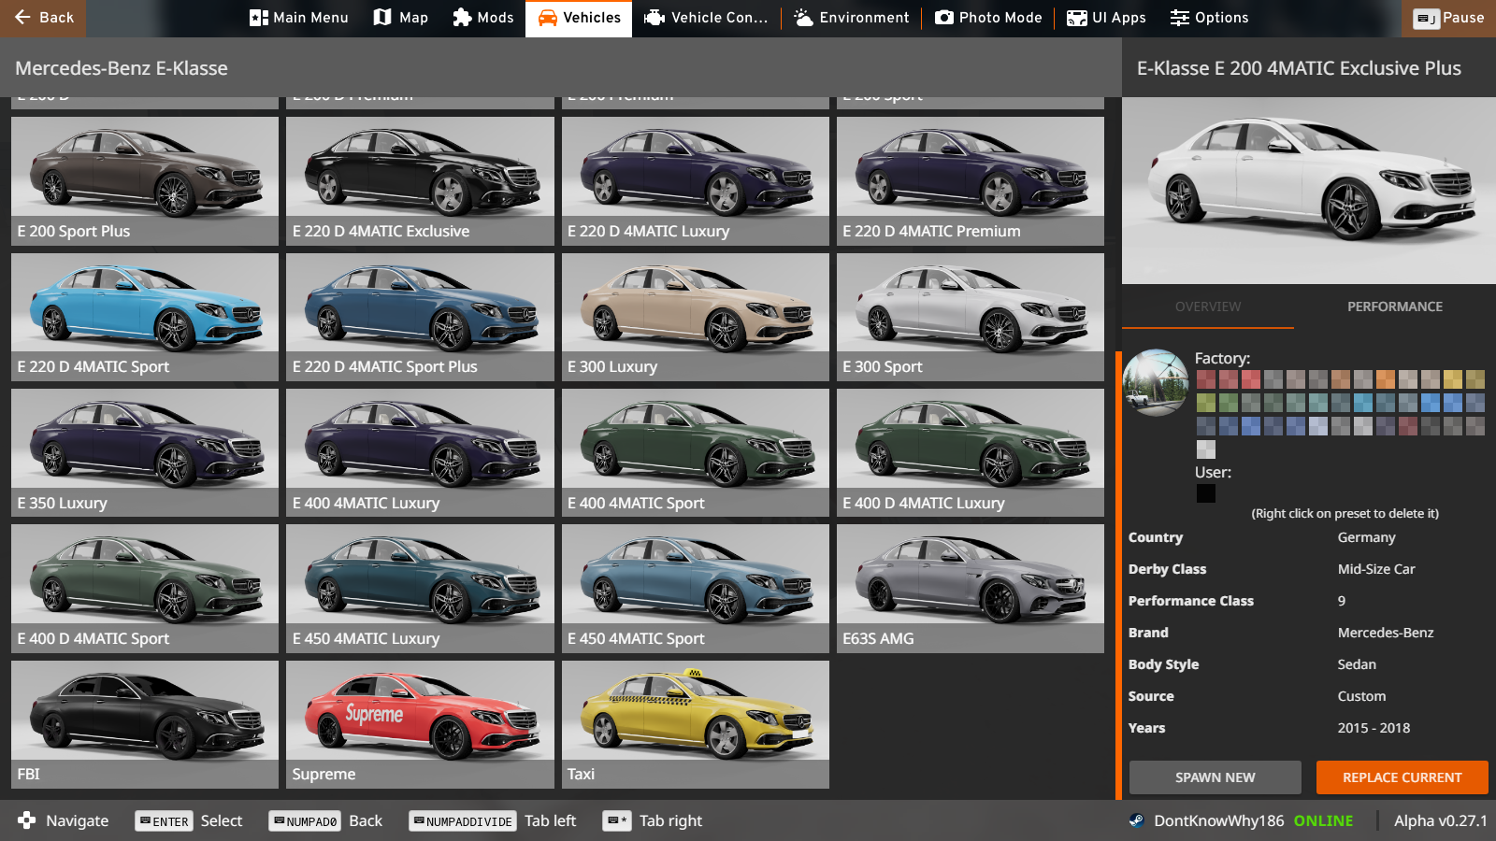Click the Environment weather icon
The height and width of the screenshot is (841, 1496).
(803, 18)
